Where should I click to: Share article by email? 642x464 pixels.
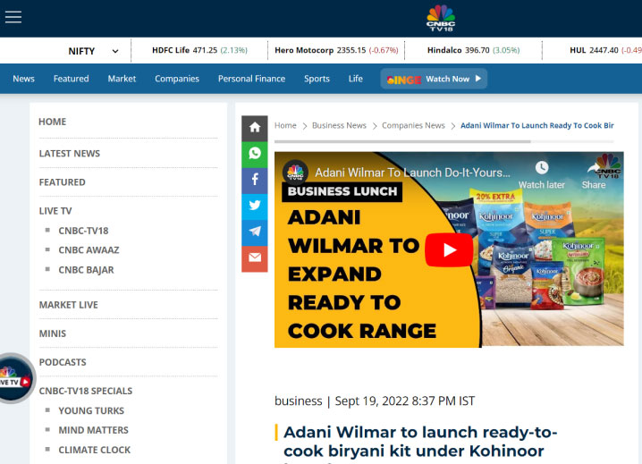point(255,258)
